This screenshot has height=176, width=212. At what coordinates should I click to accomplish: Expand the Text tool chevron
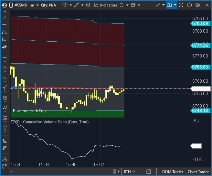tap(5, 132)
